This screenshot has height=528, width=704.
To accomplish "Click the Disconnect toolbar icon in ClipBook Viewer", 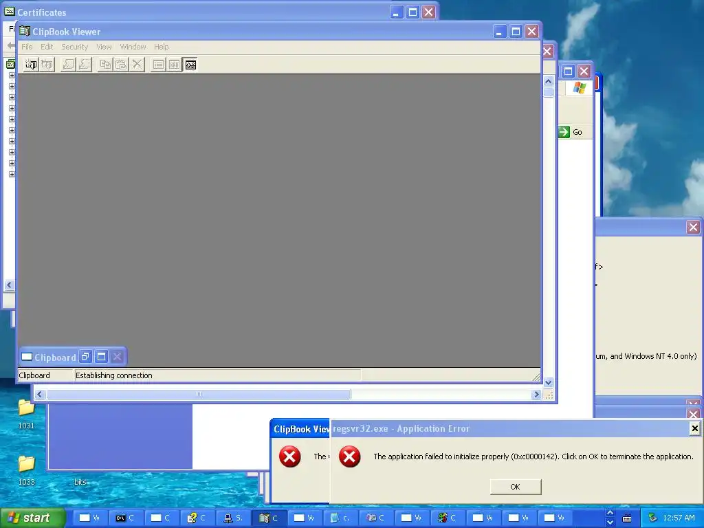I will tap(47, 65).
